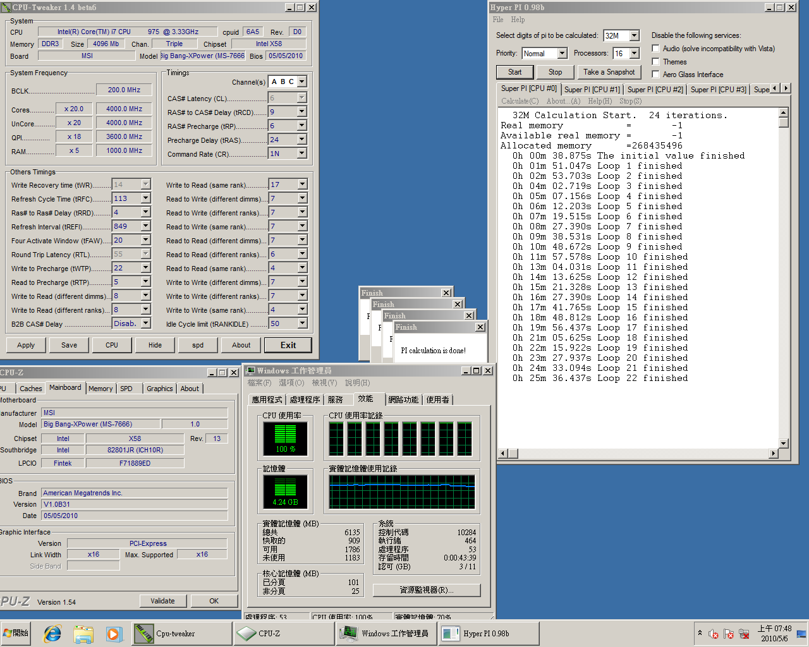
Task: Click BCLK 200.0 MHz field
Action: 124,90
